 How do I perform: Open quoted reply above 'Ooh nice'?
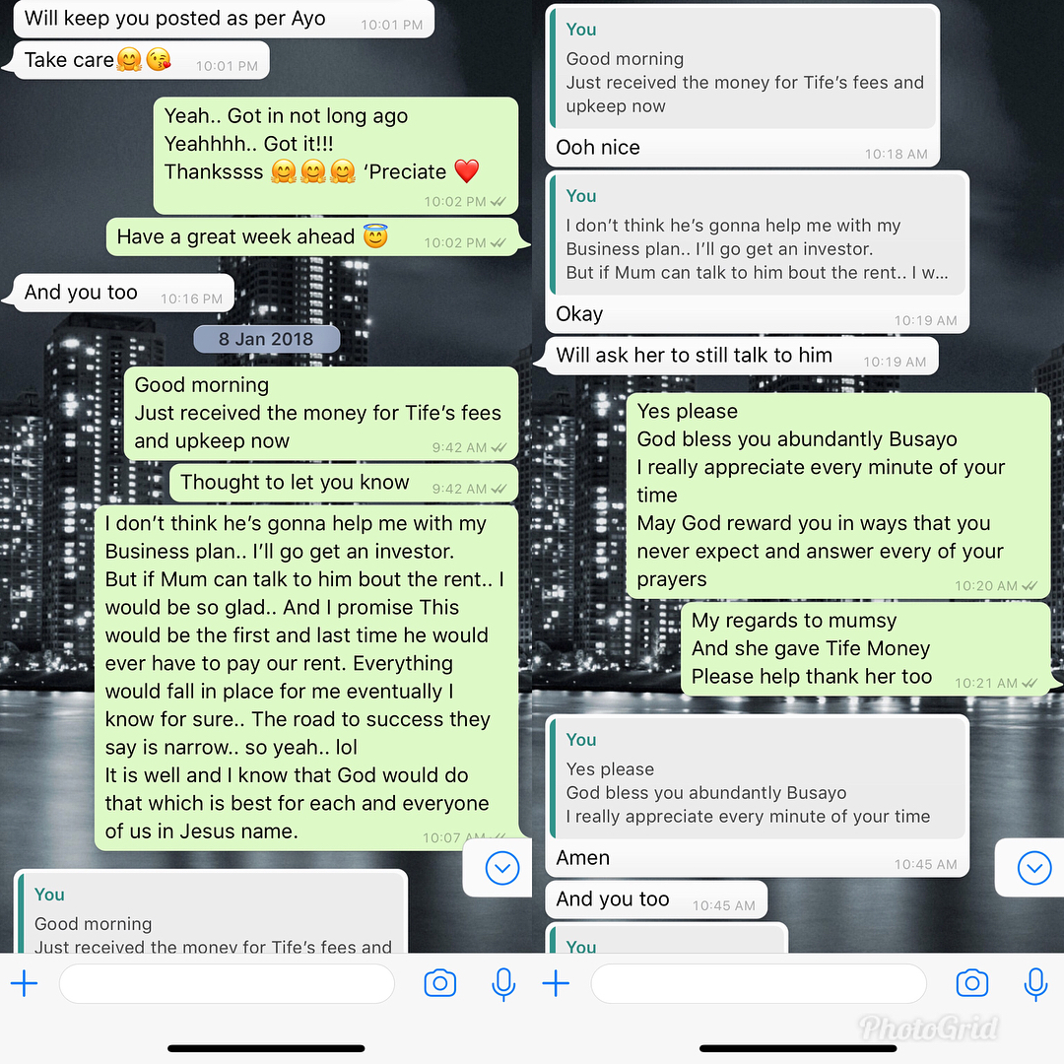[743, 68]
